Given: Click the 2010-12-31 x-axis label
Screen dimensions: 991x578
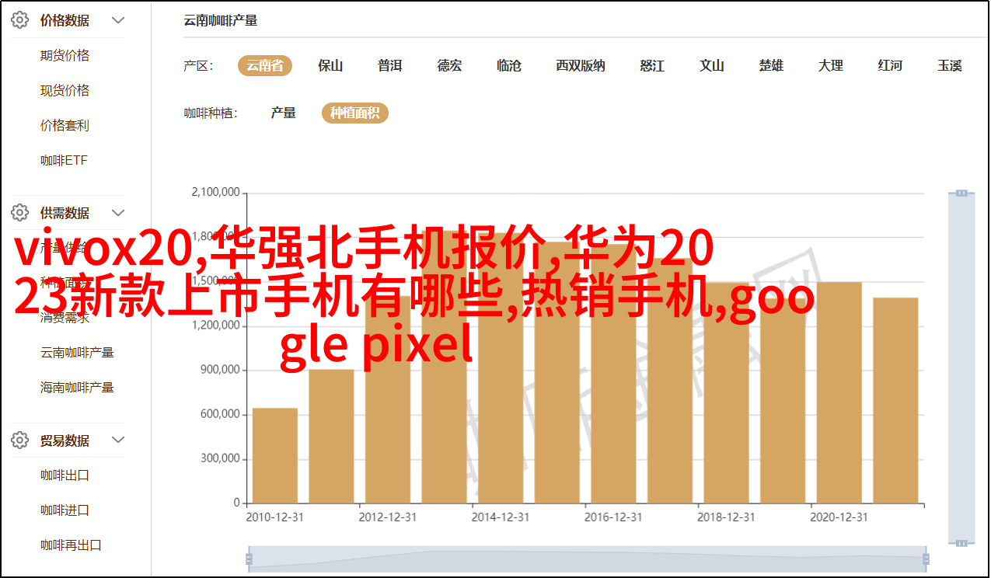Looking at the screenshot, I should click(275, 517).
